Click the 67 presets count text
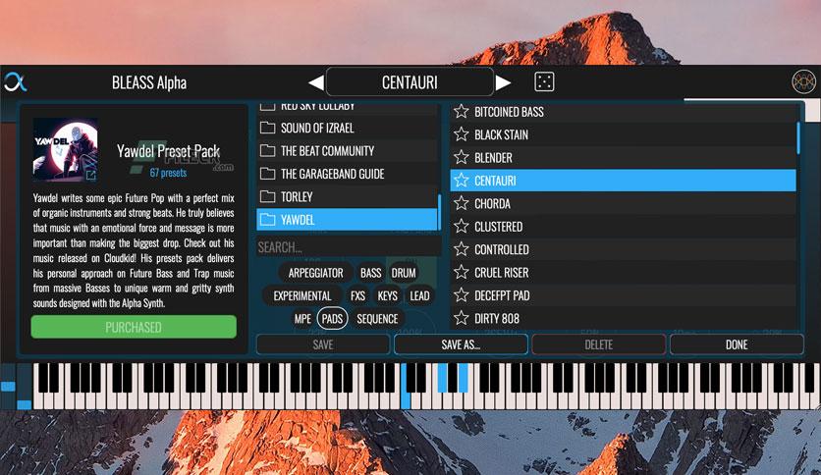The width and height of the screenshot is (821, 475). [x=168, y=173]
